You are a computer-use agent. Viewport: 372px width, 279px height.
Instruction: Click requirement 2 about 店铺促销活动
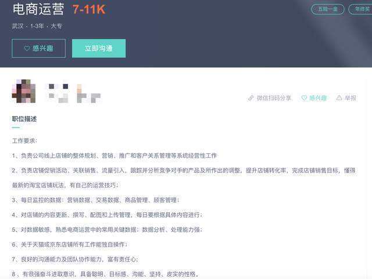[184, 171]
